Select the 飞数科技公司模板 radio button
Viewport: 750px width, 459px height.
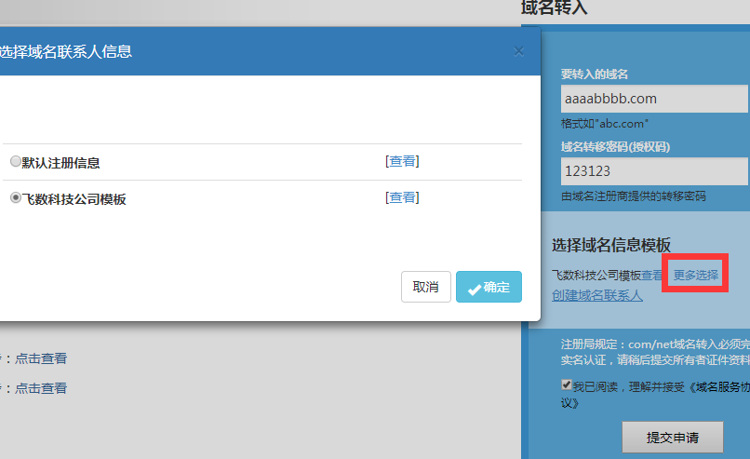(x=15, y=197)
